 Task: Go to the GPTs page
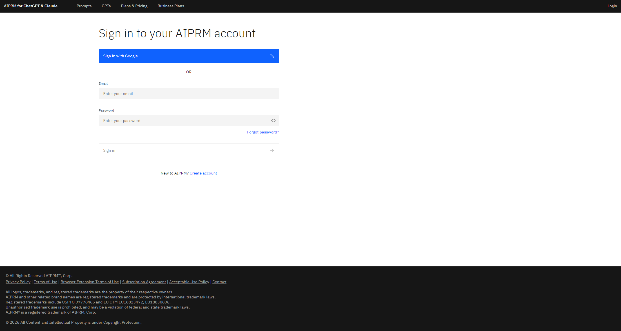click(106, 6)
